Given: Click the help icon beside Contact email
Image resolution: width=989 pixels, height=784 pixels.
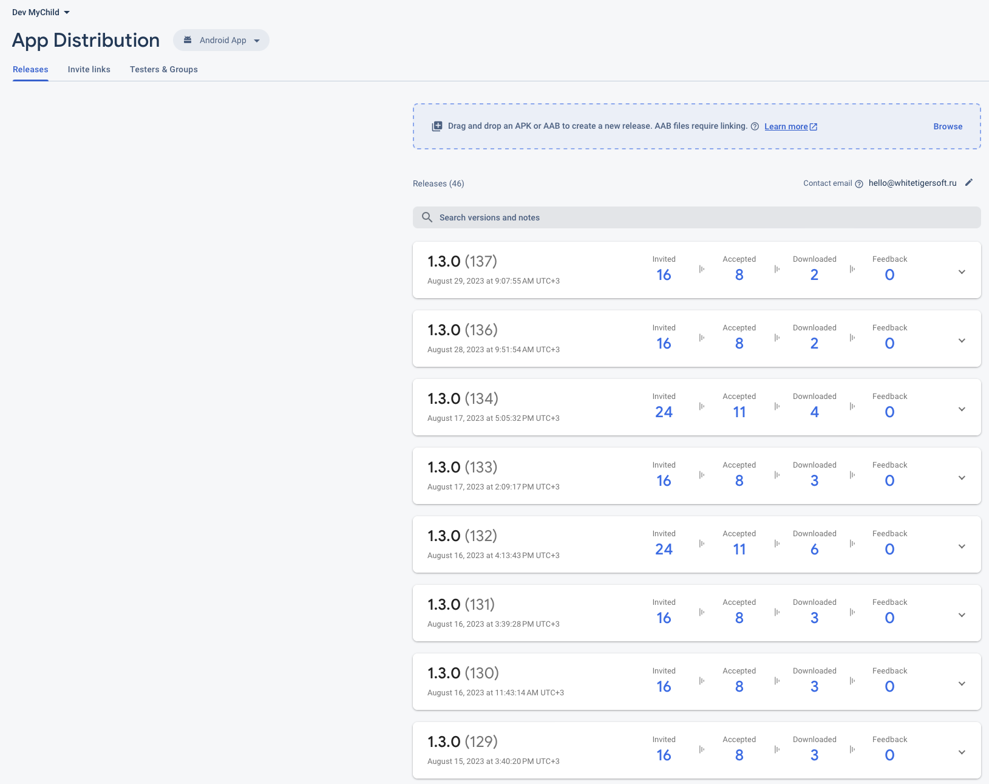Looking at the screenshot, I should tap(859, 184).
